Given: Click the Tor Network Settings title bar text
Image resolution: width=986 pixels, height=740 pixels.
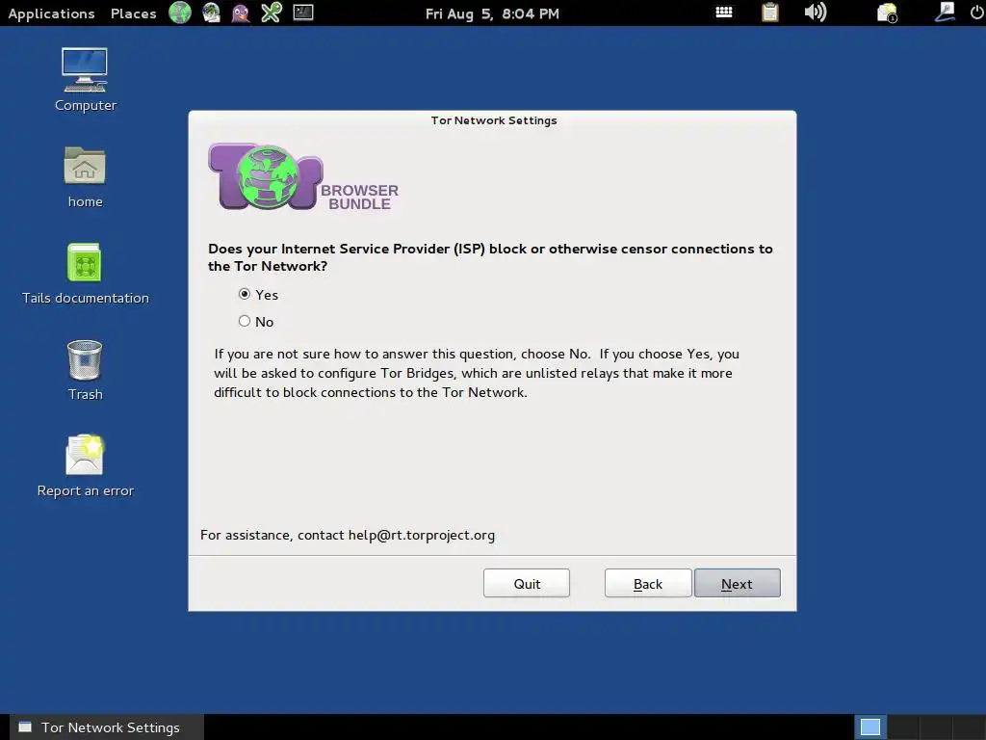Looking at the screenshot, I should coord(494,120).
